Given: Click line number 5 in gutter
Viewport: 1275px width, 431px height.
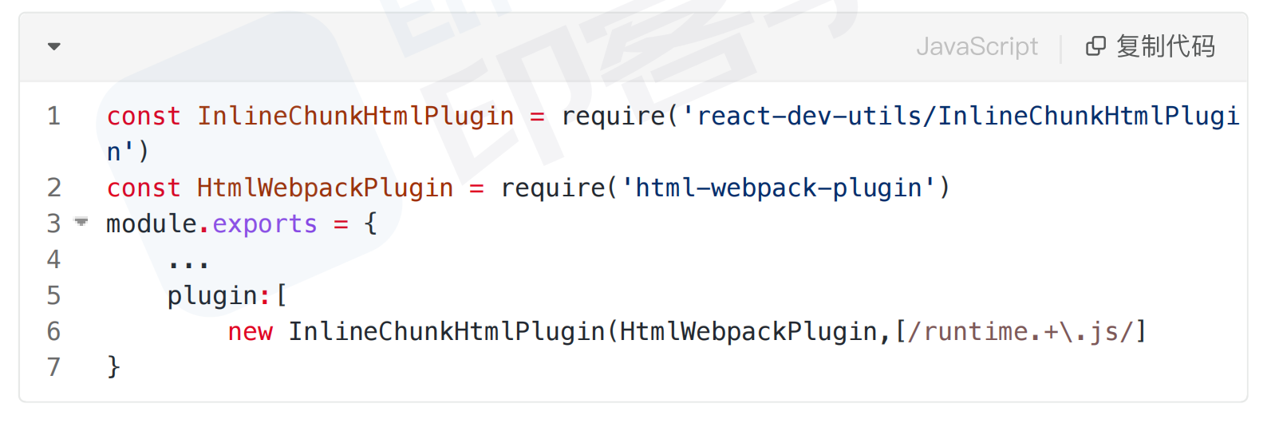Looking at the screenshot, I should pos(53,295).
